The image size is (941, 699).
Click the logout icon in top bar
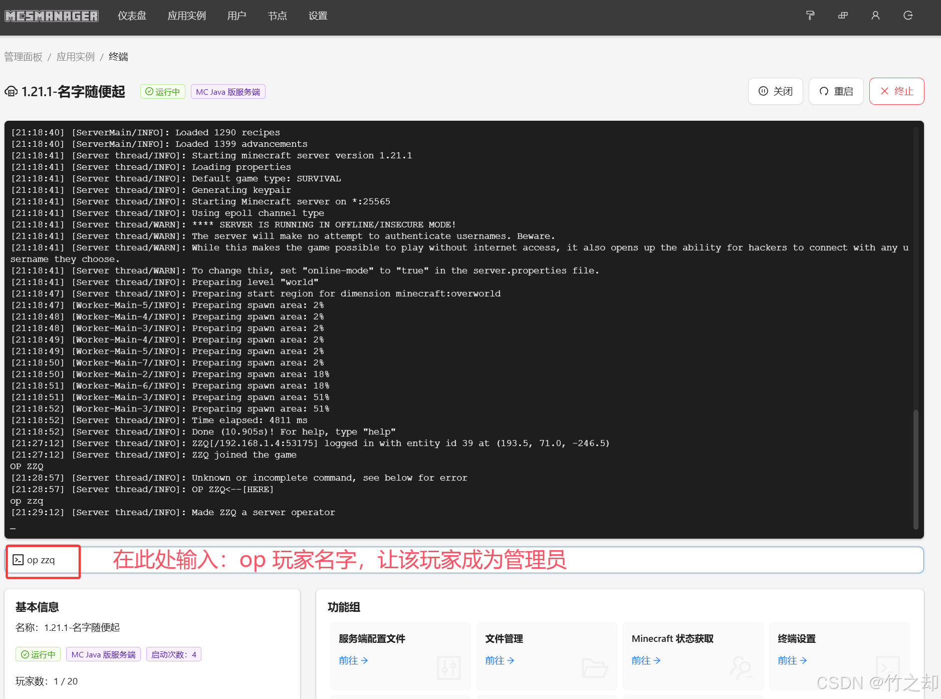click(x=908, y=16)
